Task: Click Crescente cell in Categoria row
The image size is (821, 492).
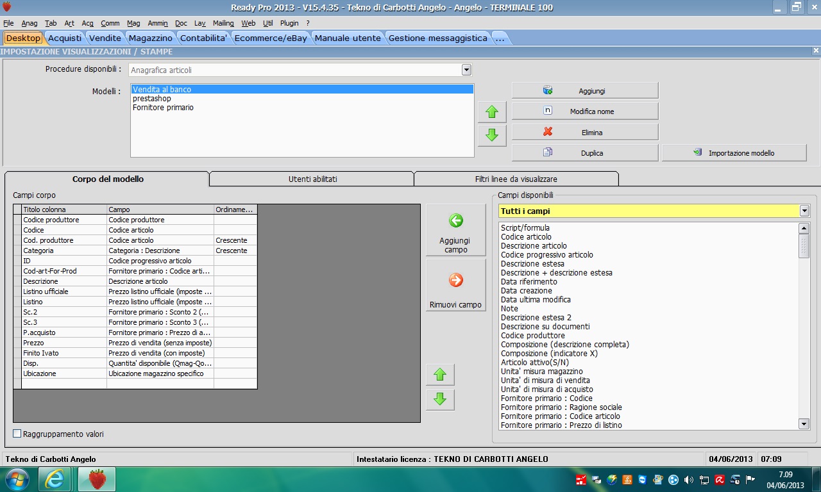Action: click(x=235, y=250)
